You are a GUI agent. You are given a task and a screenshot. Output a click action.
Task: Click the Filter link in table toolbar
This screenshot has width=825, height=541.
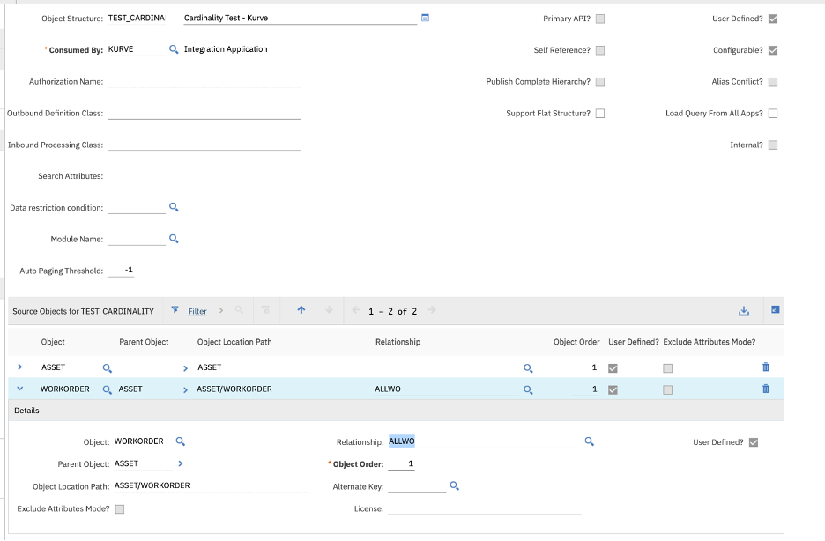(197, 311)
